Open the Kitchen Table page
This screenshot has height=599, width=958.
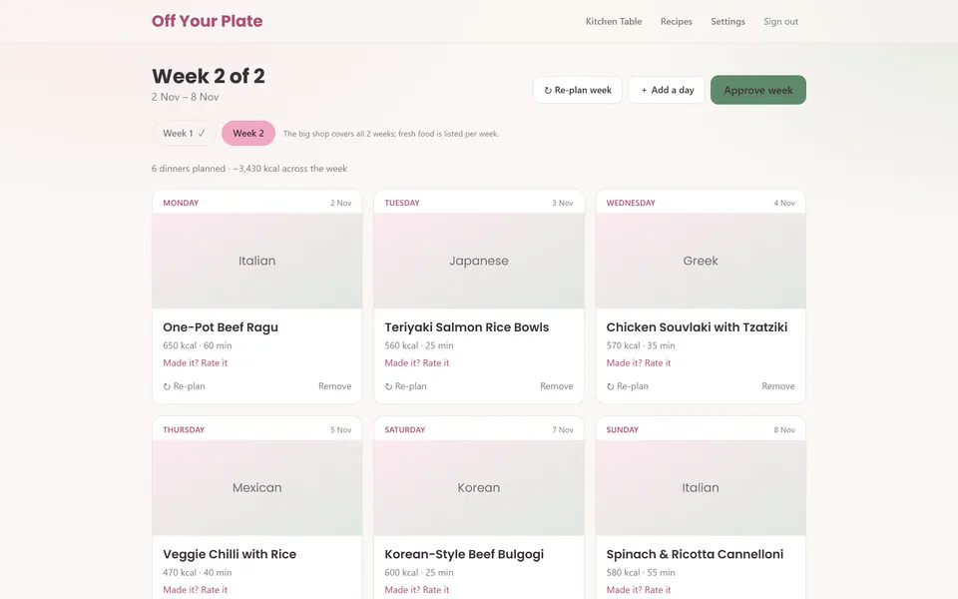[614, 21]
